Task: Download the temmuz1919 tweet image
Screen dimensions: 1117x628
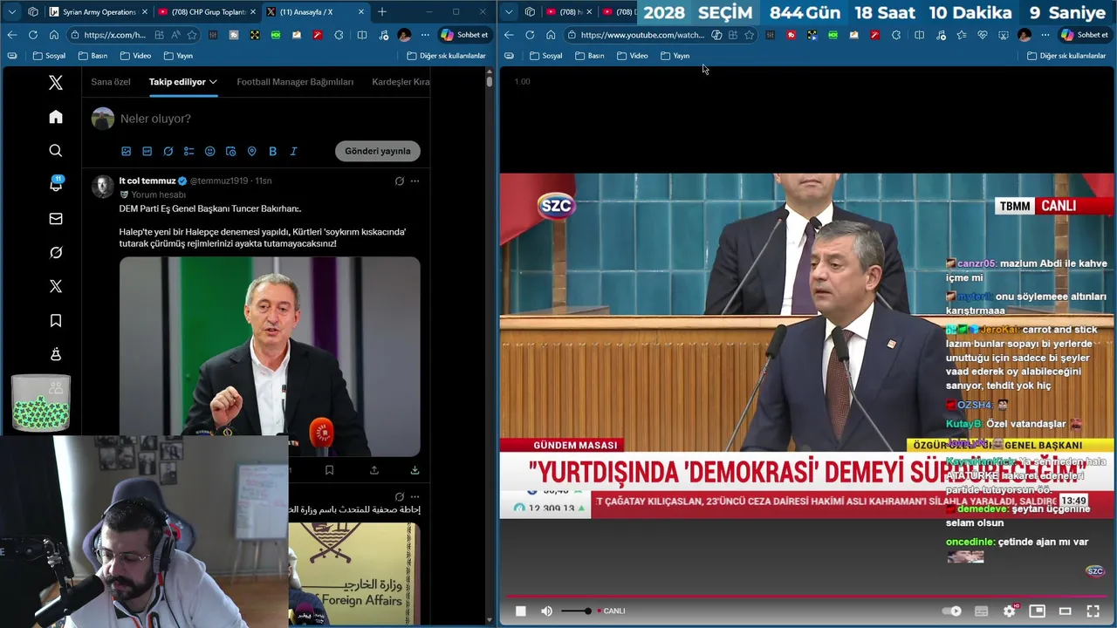Action: coord(415,469)
